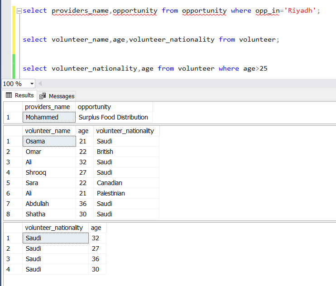This screenshot has width=336, height=286.
Task: Select the Osama cell
Action: point(49,141)
